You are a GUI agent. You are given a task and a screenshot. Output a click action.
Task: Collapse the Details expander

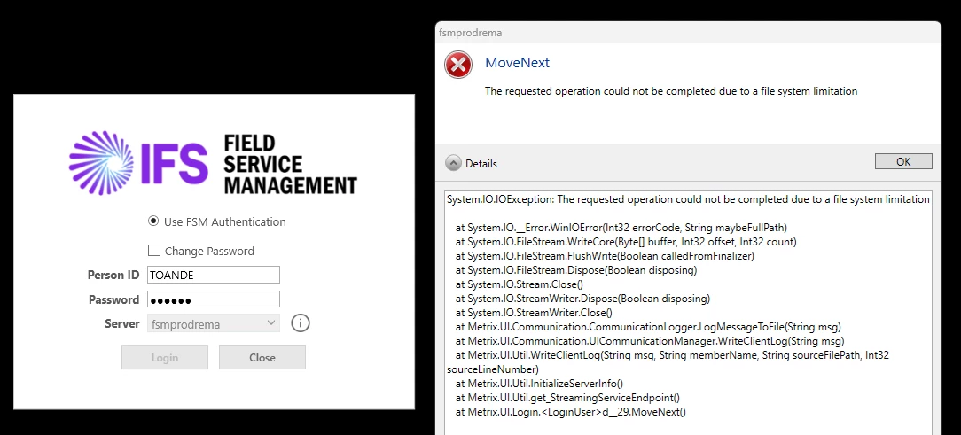tap(454, 164)
